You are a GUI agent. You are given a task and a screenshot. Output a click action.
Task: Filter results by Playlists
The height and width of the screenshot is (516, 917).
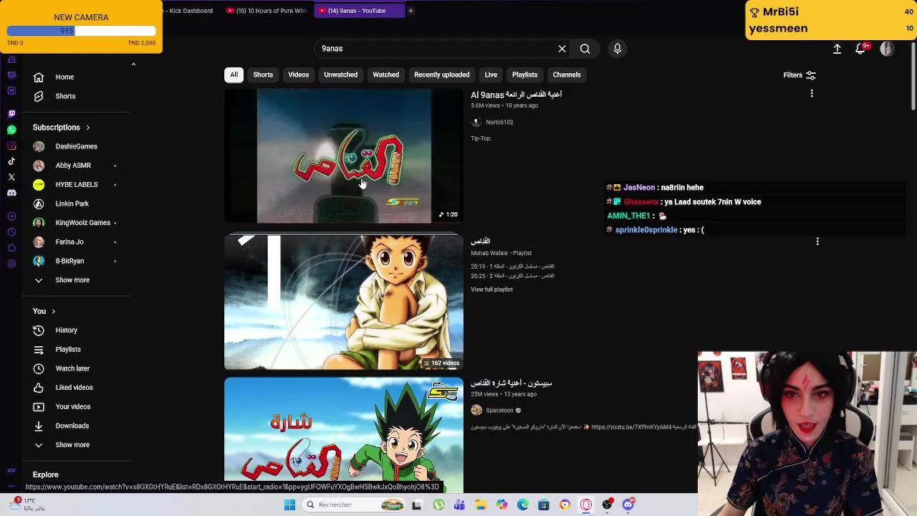click(x=524, y=75)
